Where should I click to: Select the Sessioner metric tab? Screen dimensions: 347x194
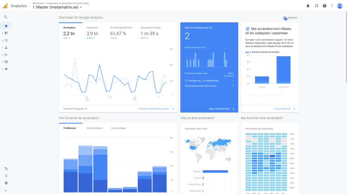[92, 28]
